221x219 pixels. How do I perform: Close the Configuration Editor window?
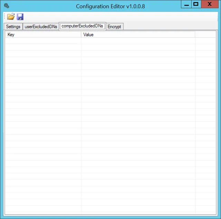[210, 4]
